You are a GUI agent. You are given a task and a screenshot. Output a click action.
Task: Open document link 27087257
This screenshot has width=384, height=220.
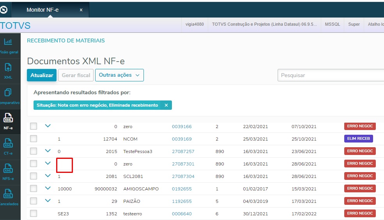(183, 151)
